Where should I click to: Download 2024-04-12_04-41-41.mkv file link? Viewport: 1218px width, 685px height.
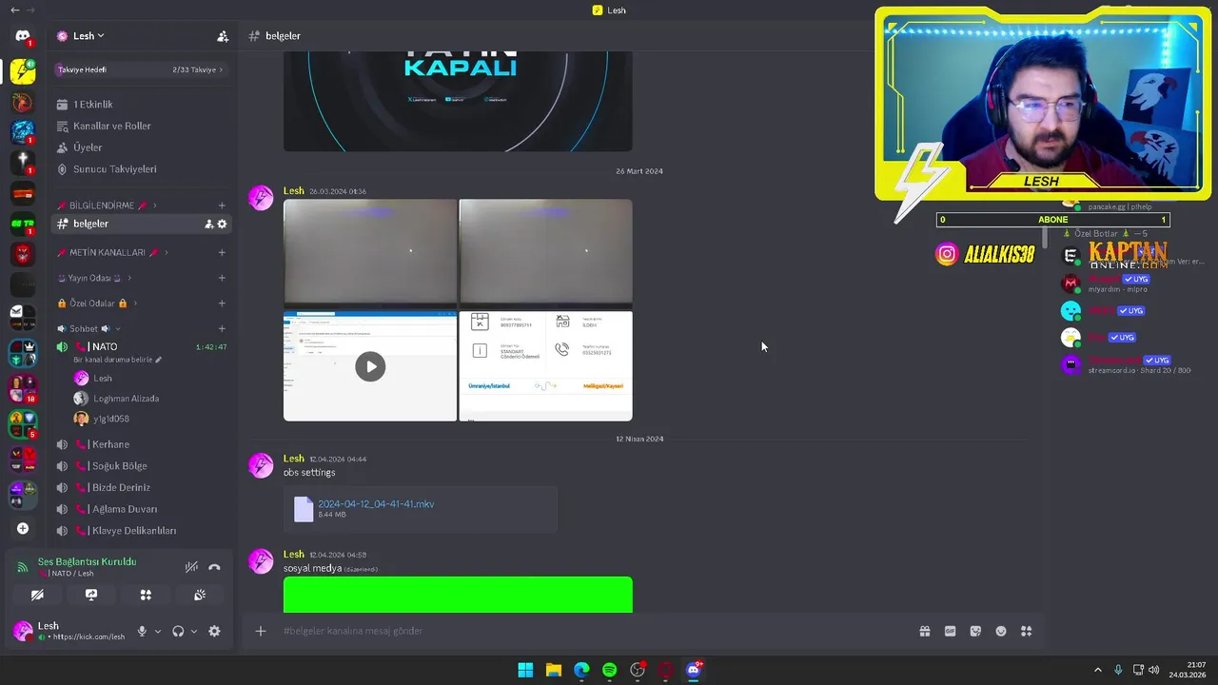[376, 504]
